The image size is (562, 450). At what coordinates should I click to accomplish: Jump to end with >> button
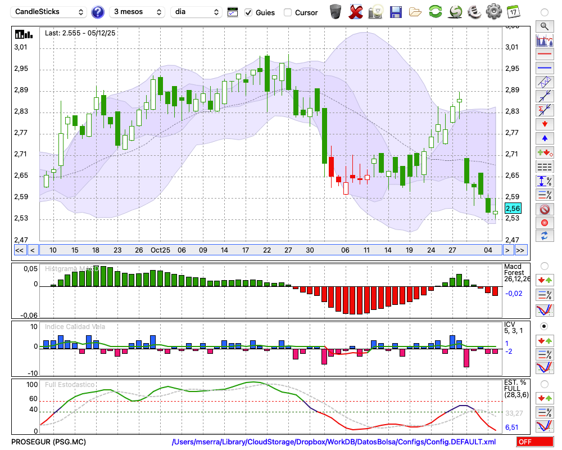point(521,250)
